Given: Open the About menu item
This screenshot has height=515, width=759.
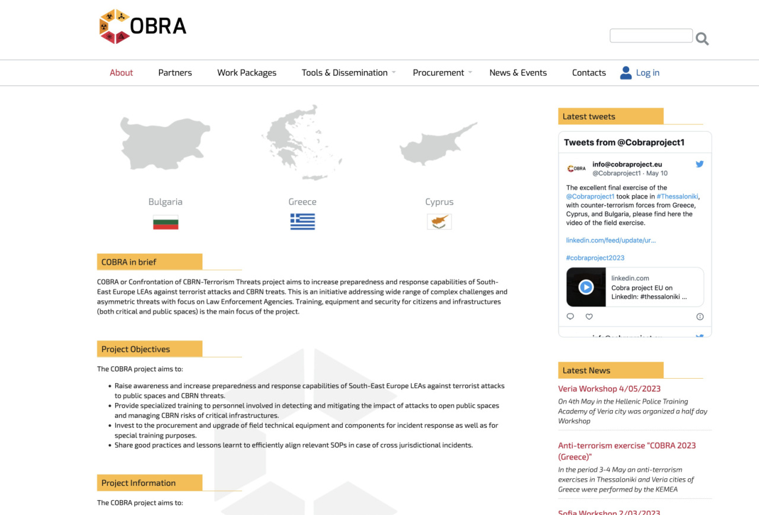Looking at the screenshot, I should click(x=121, y=73).
